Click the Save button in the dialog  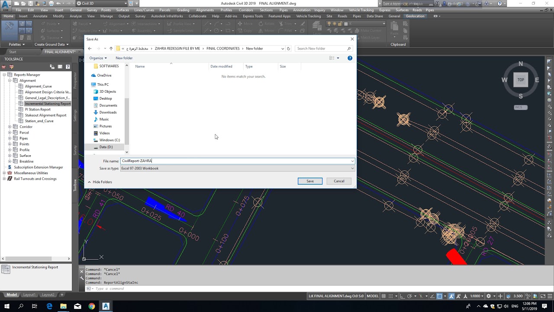[310, 181]
